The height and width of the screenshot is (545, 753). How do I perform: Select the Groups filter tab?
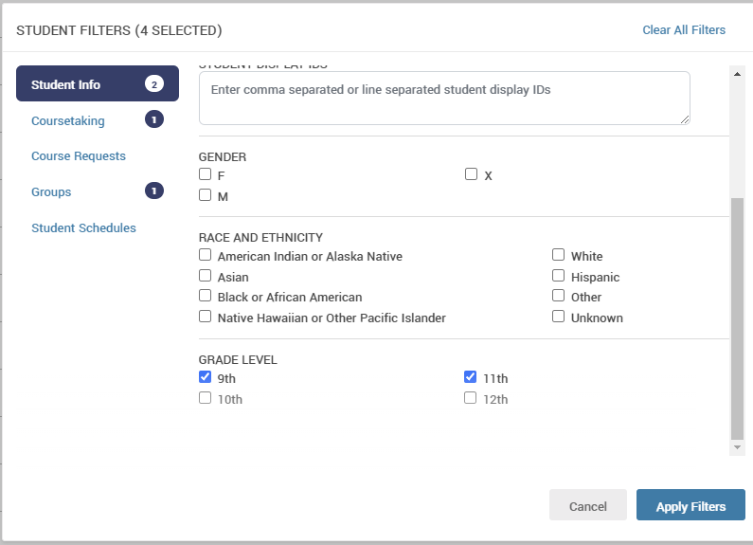click(x=51, y=191)
